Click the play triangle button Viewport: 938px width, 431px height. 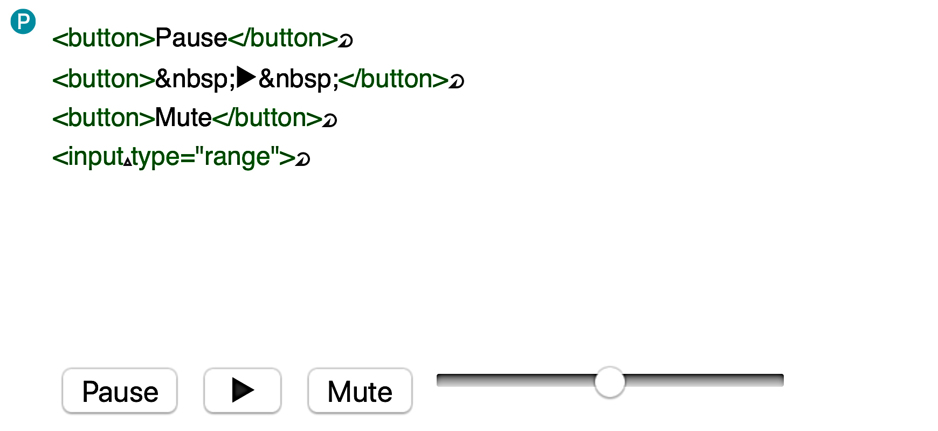[x=243, y=391]
